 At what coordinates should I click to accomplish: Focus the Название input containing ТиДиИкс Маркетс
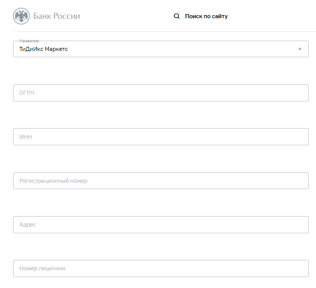161,49
